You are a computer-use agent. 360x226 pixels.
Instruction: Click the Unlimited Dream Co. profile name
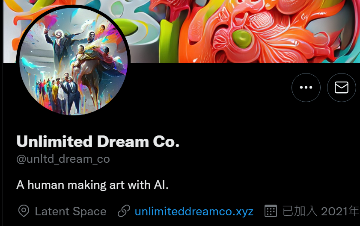pyautogui.click(x=98, y=141)
